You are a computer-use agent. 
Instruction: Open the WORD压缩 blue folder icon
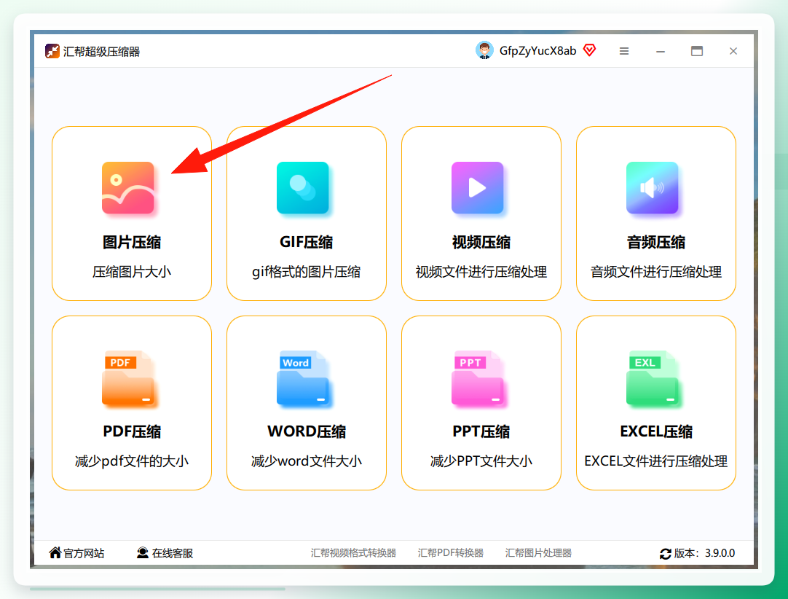pyautogui.click(x=302, y=377)
